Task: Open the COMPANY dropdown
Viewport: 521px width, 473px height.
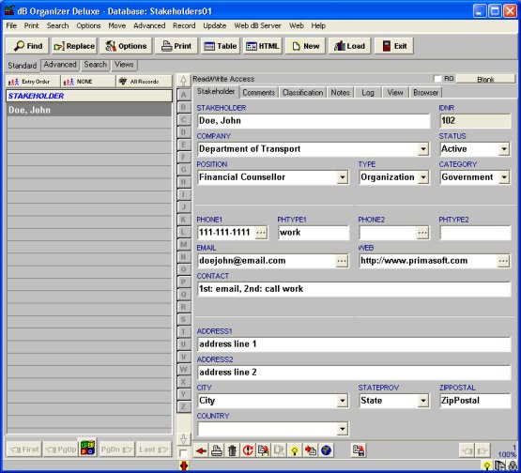Action: click(x=423, y=149)
